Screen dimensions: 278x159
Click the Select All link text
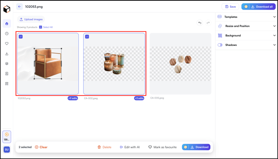[48, 27]
